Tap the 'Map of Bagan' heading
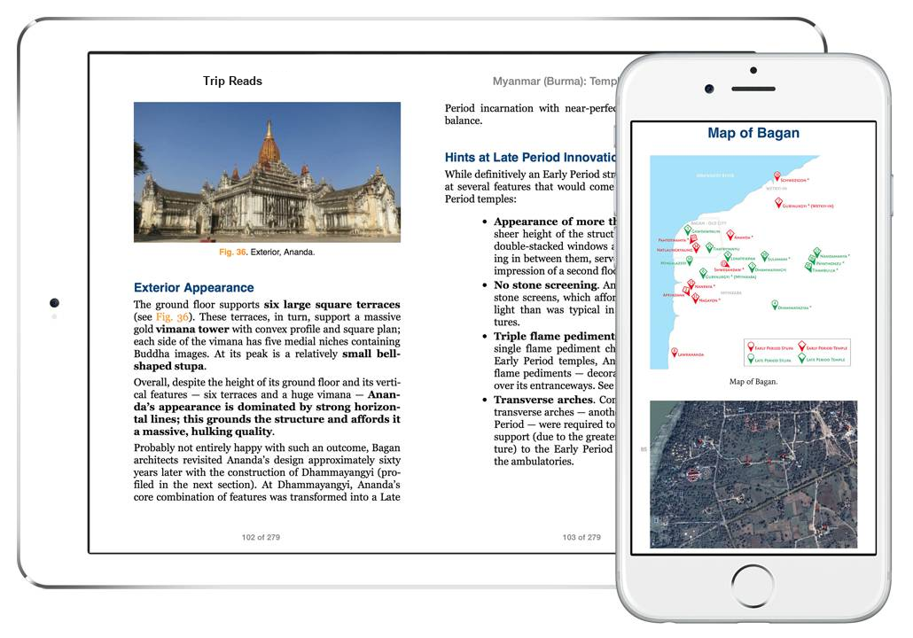This screenshot has width=913, height=638. (x=753, y=133)
